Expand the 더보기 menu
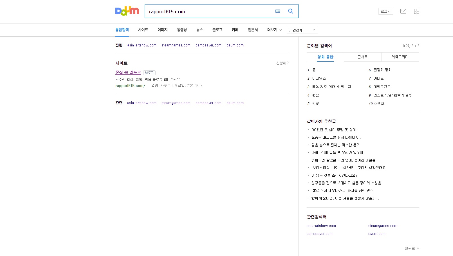The image size is (453, 256). coord(275,30)
